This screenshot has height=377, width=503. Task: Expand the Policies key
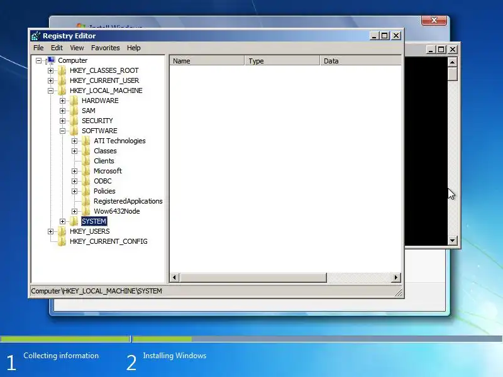tap(74, 192)
